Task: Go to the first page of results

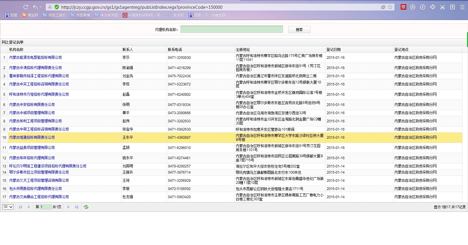Action: click(20, 207)
